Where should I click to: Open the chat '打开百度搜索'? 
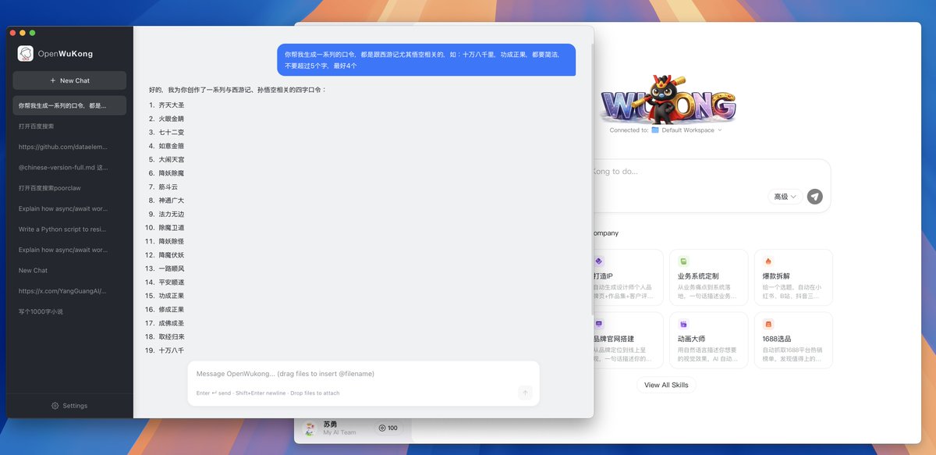pos(69,126)
